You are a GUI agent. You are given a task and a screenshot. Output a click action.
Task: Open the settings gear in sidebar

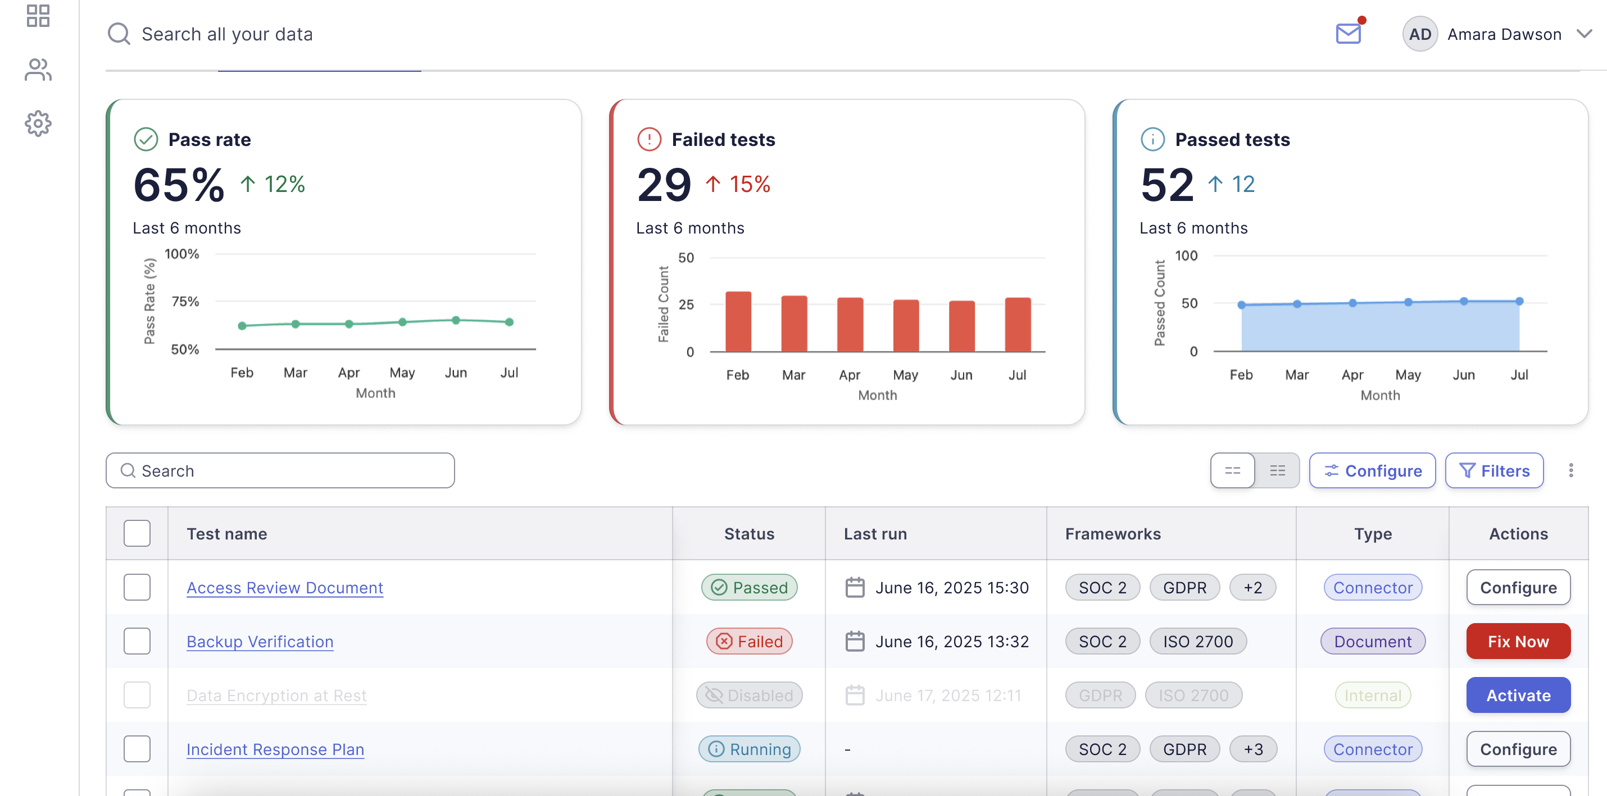click(38, 123)
